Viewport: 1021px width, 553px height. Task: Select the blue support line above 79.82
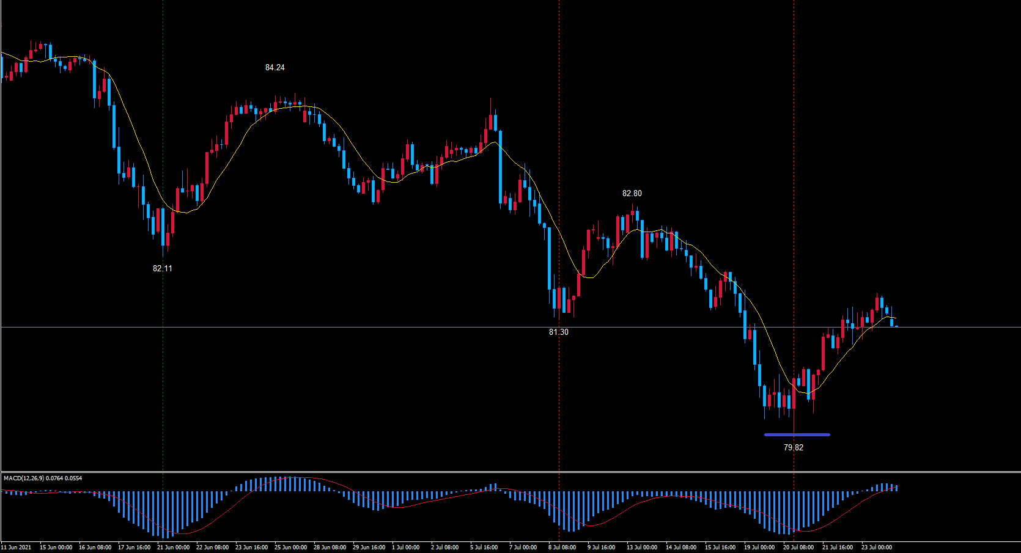(x=797, y=434)
